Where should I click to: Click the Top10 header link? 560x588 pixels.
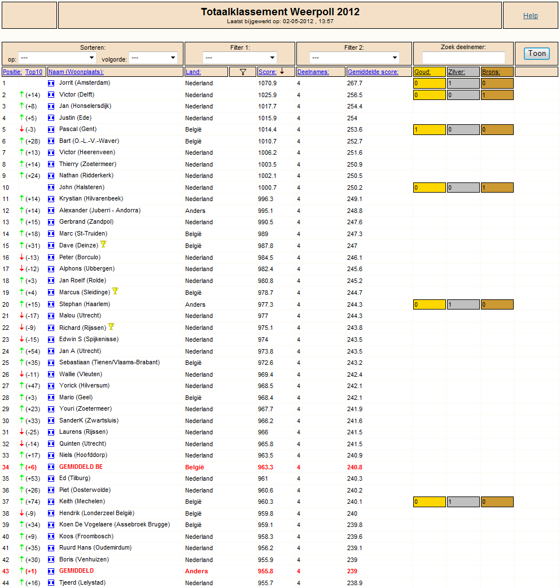34,72
